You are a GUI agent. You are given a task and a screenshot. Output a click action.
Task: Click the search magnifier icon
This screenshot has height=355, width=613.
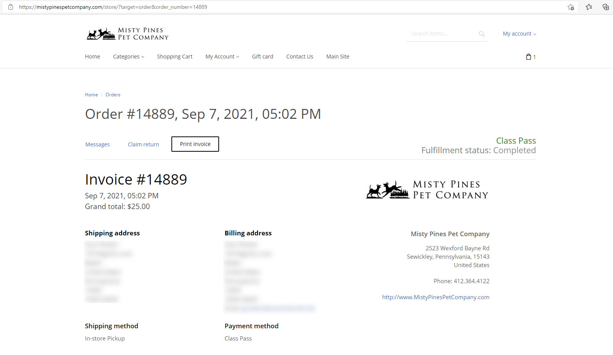[482, 34]
